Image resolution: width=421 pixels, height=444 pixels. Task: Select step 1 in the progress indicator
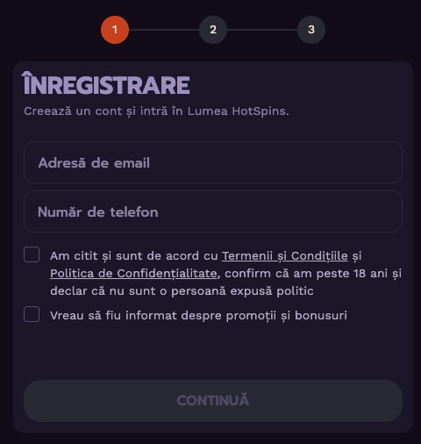pyautogui.click(x=115, y=30)
